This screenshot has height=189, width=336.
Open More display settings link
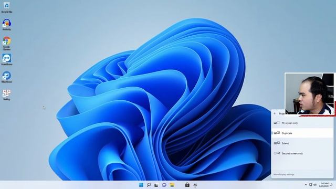[283, 174]
